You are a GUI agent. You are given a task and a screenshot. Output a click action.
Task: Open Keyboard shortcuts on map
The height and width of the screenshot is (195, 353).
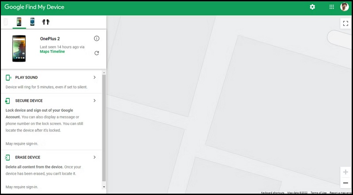273,193
